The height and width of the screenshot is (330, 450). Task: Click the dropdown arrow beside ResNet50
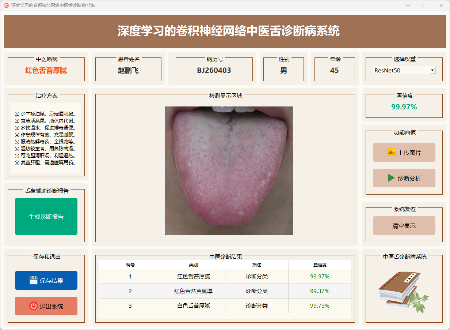coord(432,70)
